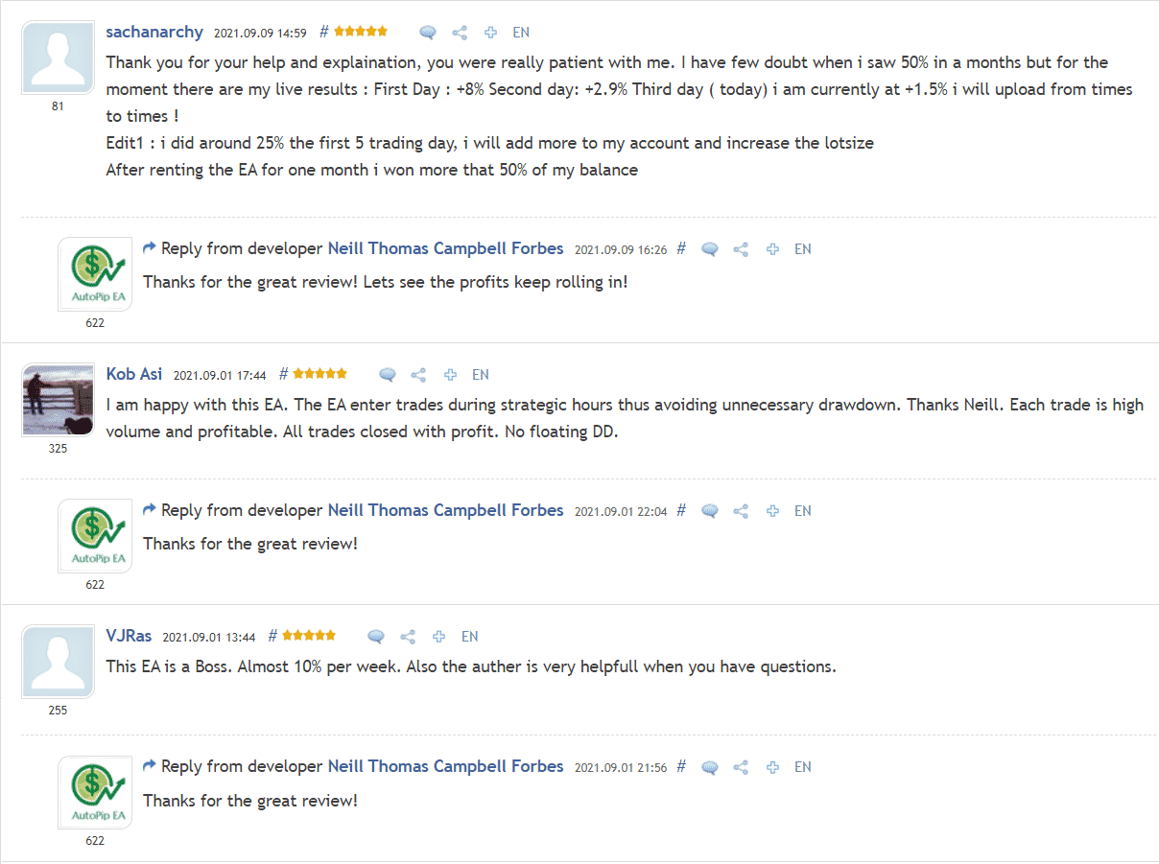The image size is (1159, 864).
Task: Click EN language label on VJRas's review
Action: point(470,637)
